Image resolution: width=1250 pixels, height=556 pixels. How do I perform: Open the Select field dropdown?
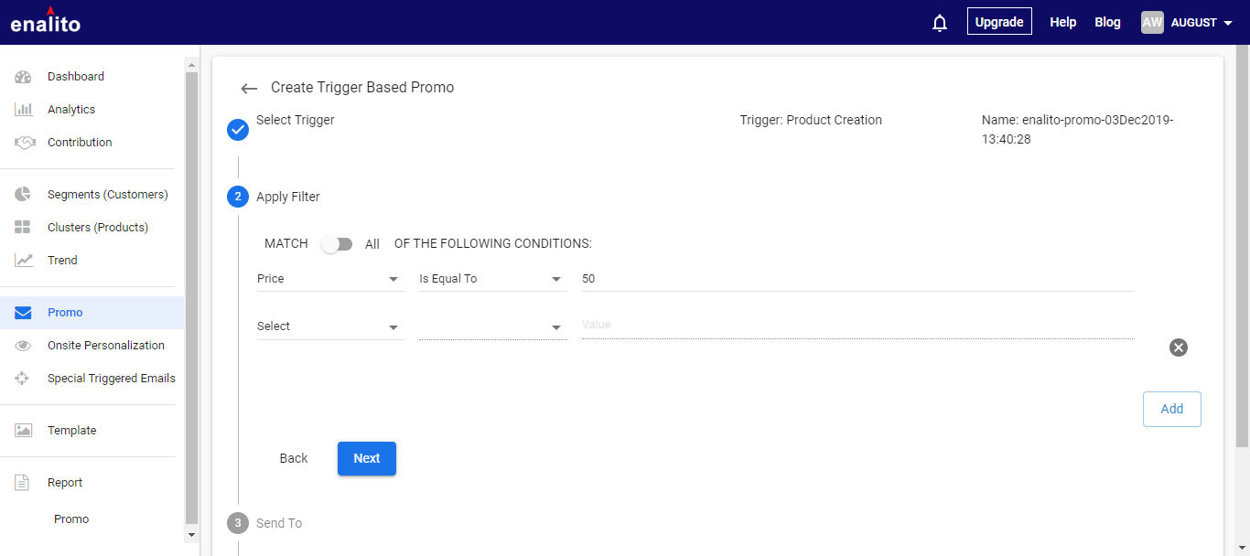330,326
